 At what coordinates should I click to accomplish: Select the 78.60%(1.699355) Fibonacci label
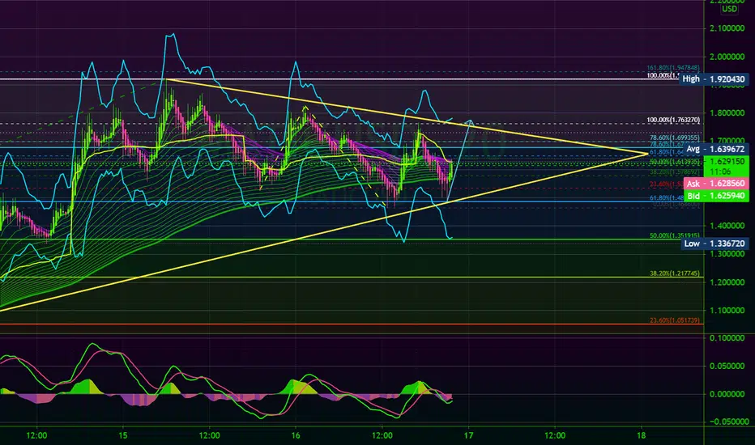(675, 138)
